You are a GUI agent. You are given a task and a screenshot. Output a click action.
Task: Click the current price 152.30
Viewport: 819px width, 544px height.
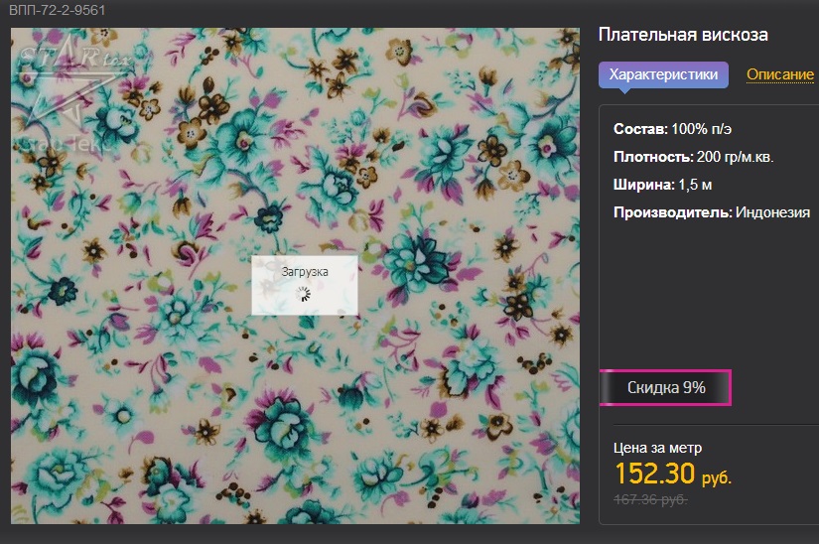pos(654,474)
